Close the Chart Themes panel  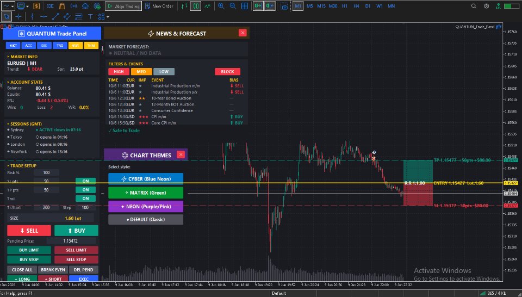(181, 154)
